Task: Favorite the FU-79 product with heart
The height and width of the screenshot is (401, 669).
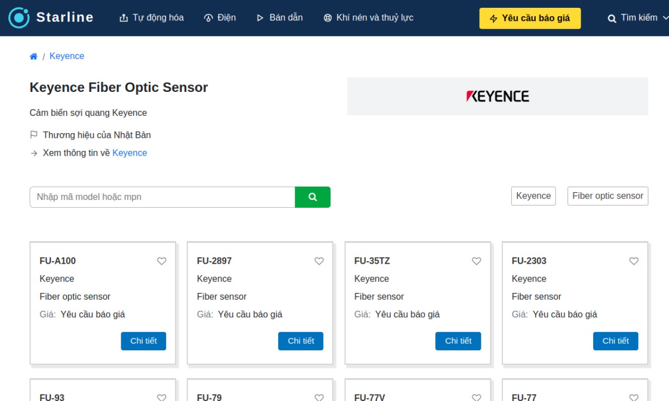Action: (x=319, y=397)
